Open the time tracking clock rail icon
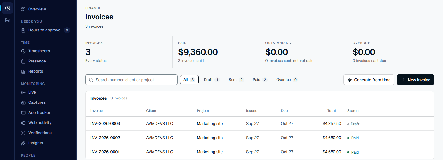443x160 pixels. pos(7,8)
